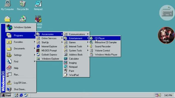Click the on-screen keyboard overlay button

click(x=167, y=13)
